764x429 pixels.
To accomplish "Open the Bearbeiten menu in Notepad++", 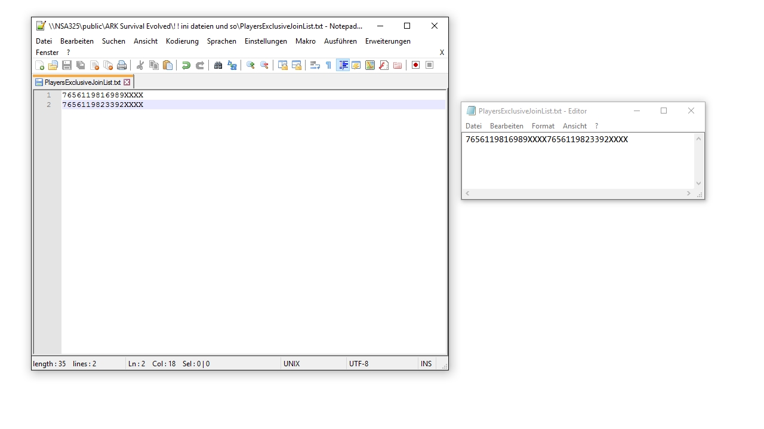I will click(77, 41).
